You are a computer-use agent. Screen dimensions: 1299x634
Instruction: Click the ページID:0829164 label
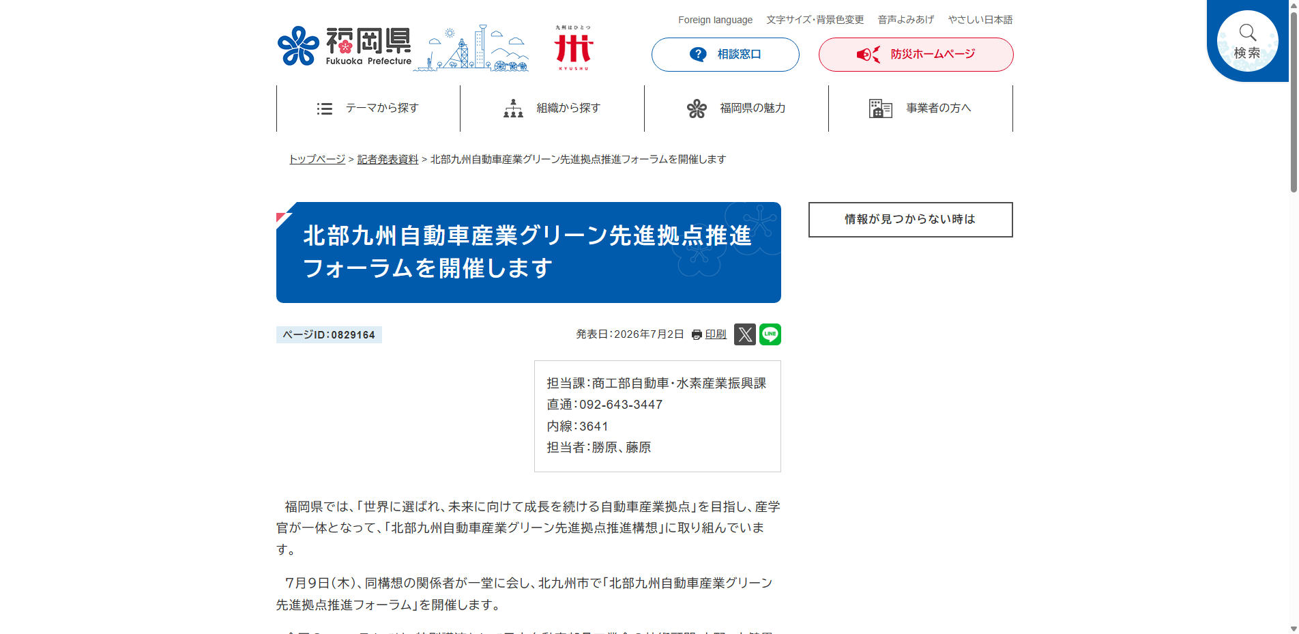coord(329,334)
